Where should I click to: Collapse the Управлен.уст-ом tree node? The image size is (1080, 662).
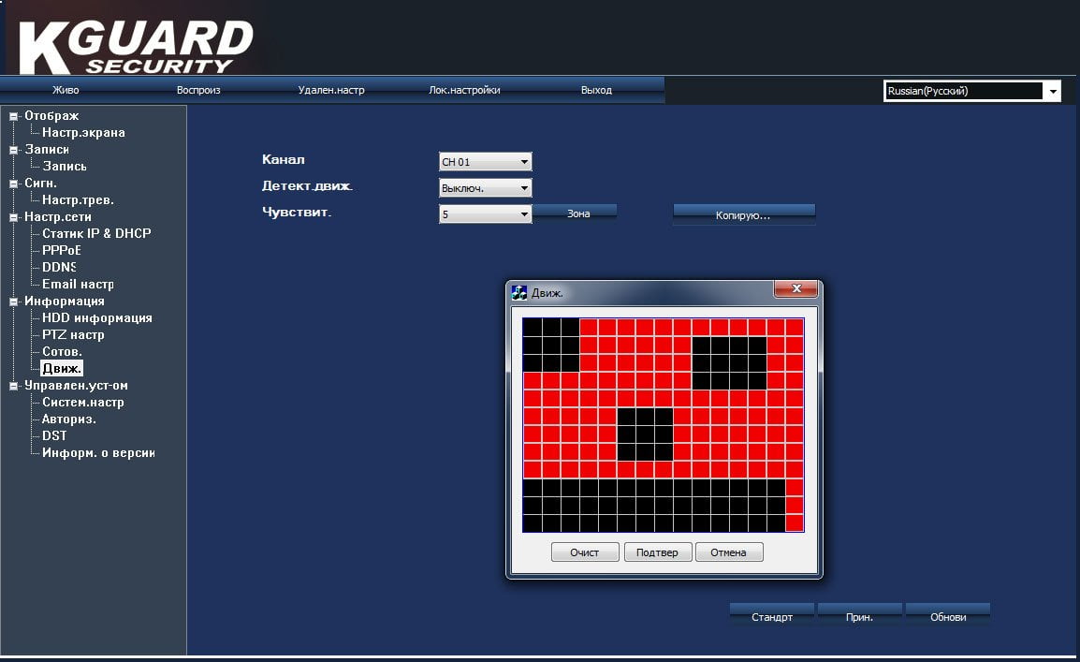(x=13, y=386)
